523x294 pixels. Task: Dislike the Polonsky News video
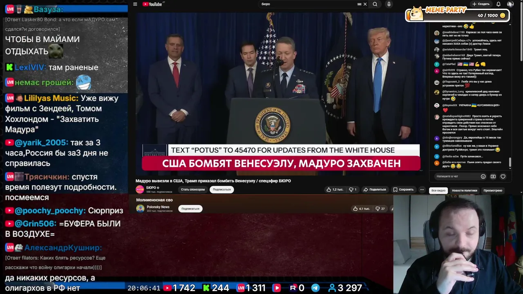click(380, 209)
